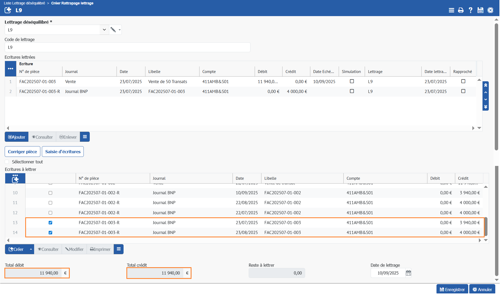501x295 pixels.
Task: Uncheck row 13 FAC202507-01-003-R checkbox
Action: pos(50,223)
